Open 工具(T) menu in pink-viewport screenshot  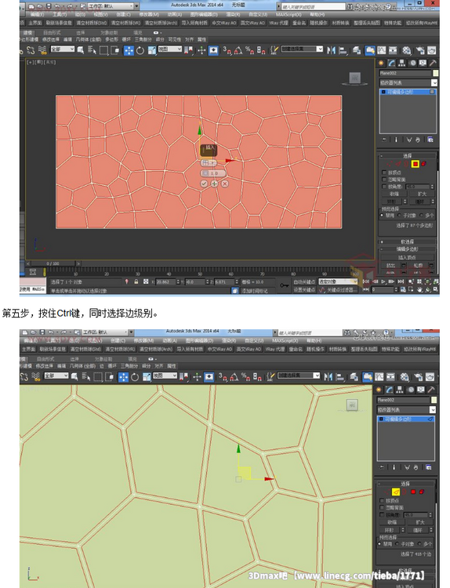[60, 14]
